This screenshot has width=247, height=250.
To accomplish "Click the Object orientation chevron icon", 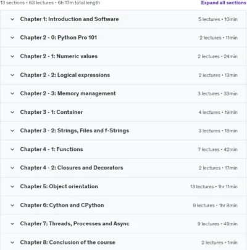I will pos(12,186).
